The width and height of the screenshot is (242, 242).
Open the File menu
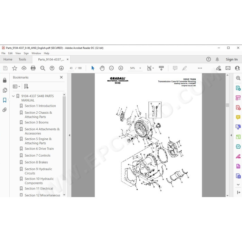point(3,53)
